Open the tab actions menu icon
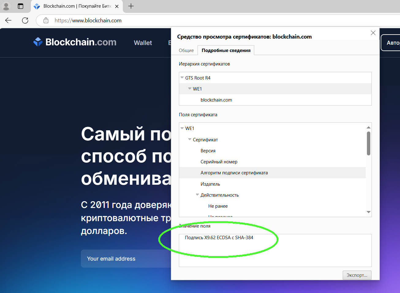400x293 pixels. click(x=21, y=6)
